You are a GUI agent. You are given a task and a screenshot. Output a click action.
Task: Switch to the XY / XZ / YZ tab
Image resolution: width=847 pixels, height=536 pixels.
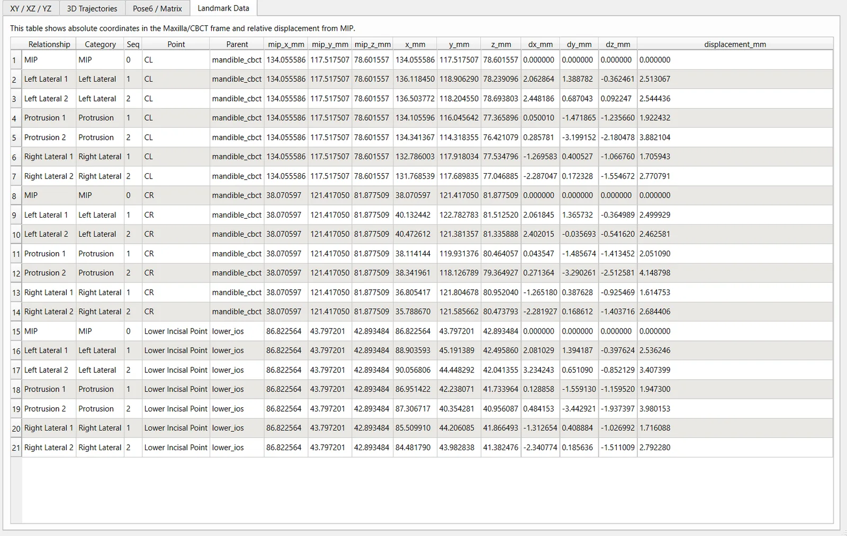[31, 8]
